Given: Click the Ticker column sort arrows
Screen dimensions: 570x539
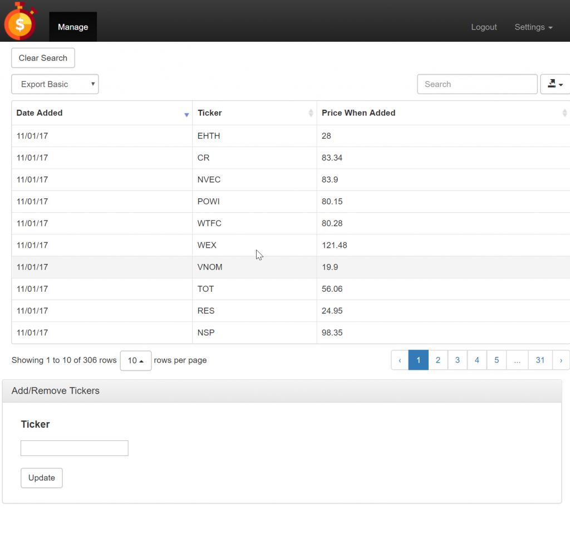Looking at the screenshot, I should tap(311, 112).
